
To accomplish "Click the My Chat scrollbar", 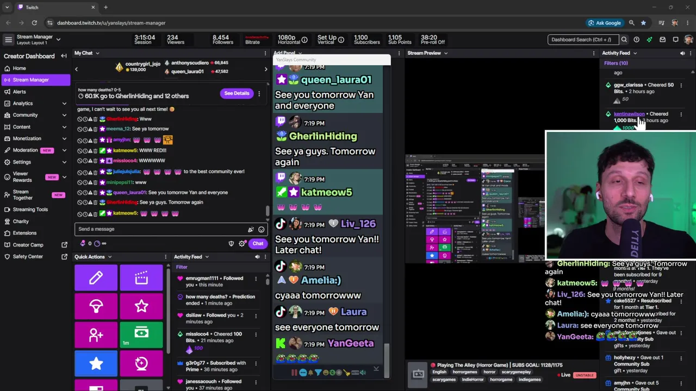I will click(x=267, y=211).
